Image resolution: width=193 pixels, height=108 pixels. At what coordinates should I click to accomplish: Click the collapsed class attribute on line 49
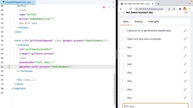[23, 10]
